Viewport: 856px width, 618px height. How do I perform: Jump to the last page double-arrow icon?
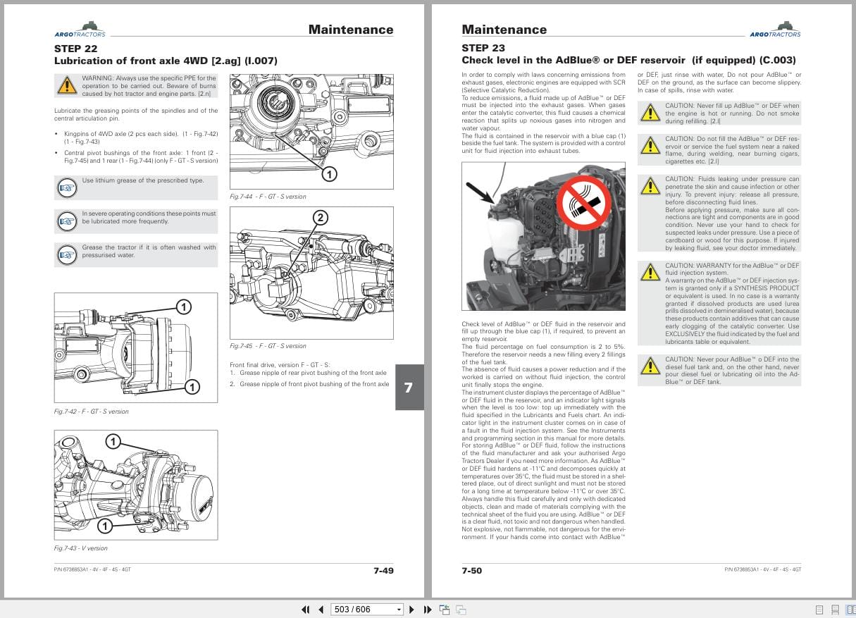[x=426, y=609]
